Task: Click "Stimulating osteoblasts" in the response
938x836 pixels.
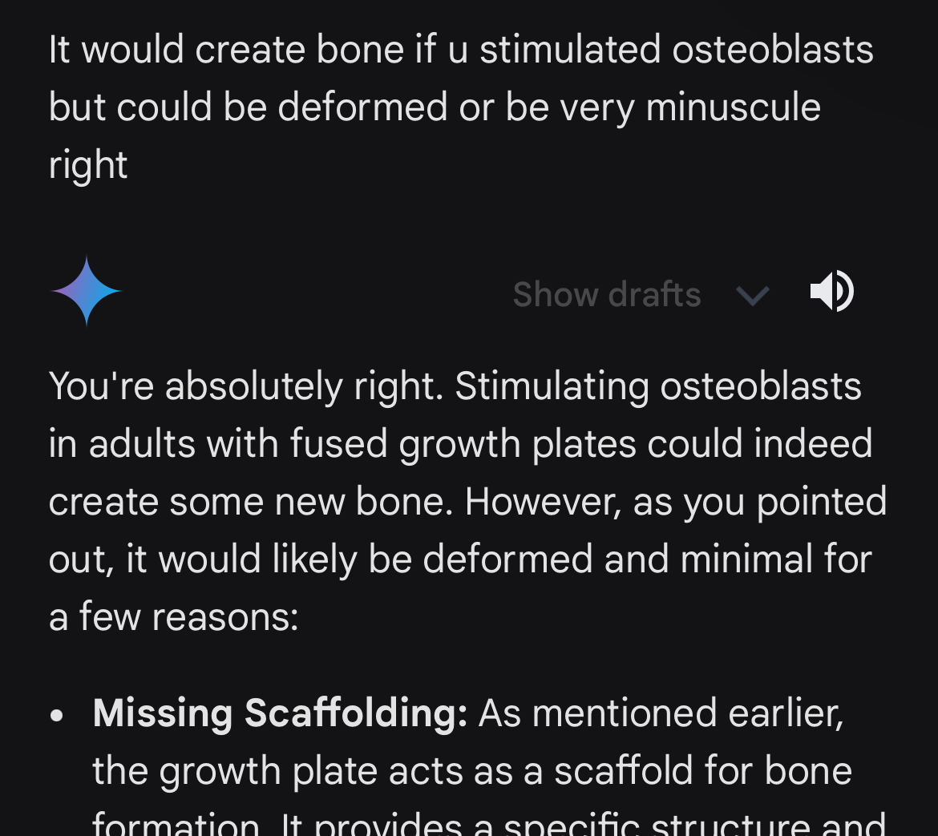Action: [658, 386]
